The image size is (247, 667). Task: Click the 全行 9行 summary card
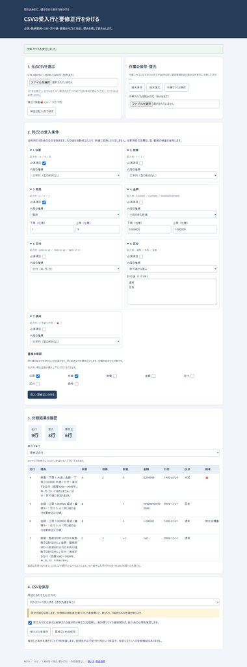pos(35,433)
